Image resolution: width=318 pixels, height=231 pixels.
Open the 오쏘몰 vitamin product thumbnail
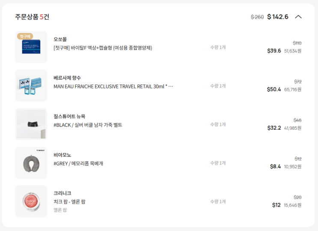point(31,47)
